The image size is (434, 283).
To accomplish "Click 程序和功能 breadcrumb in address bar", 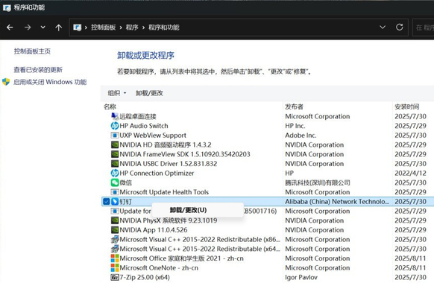I will 164,28.
